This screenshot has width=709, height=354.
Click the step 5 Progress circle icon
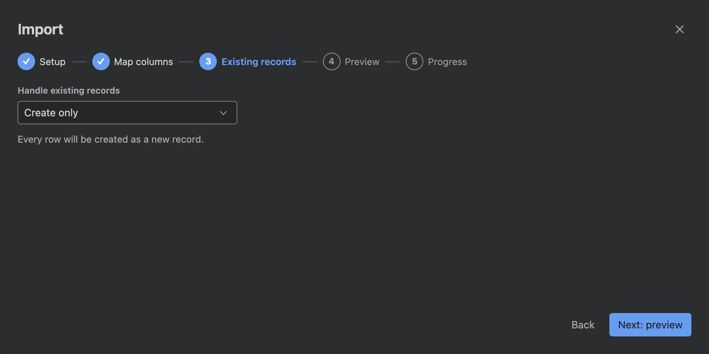click(415, 61)
